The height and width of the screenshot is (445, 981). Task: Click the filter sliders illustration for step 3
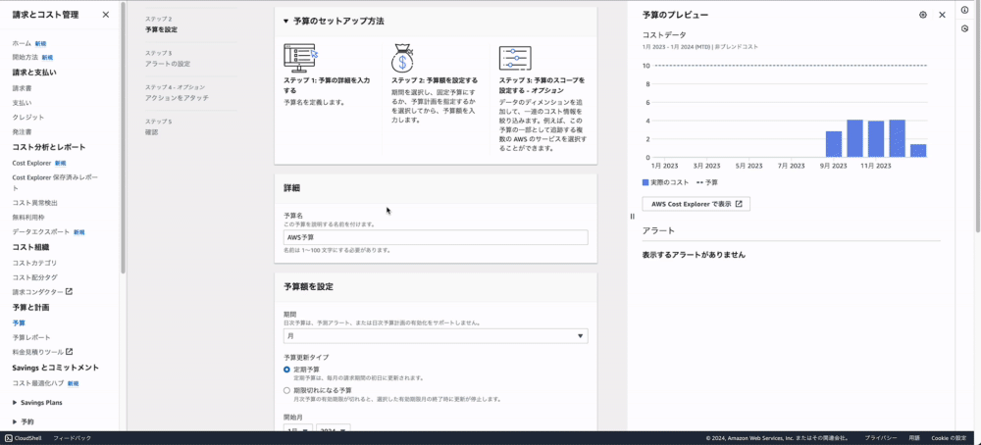515,58
